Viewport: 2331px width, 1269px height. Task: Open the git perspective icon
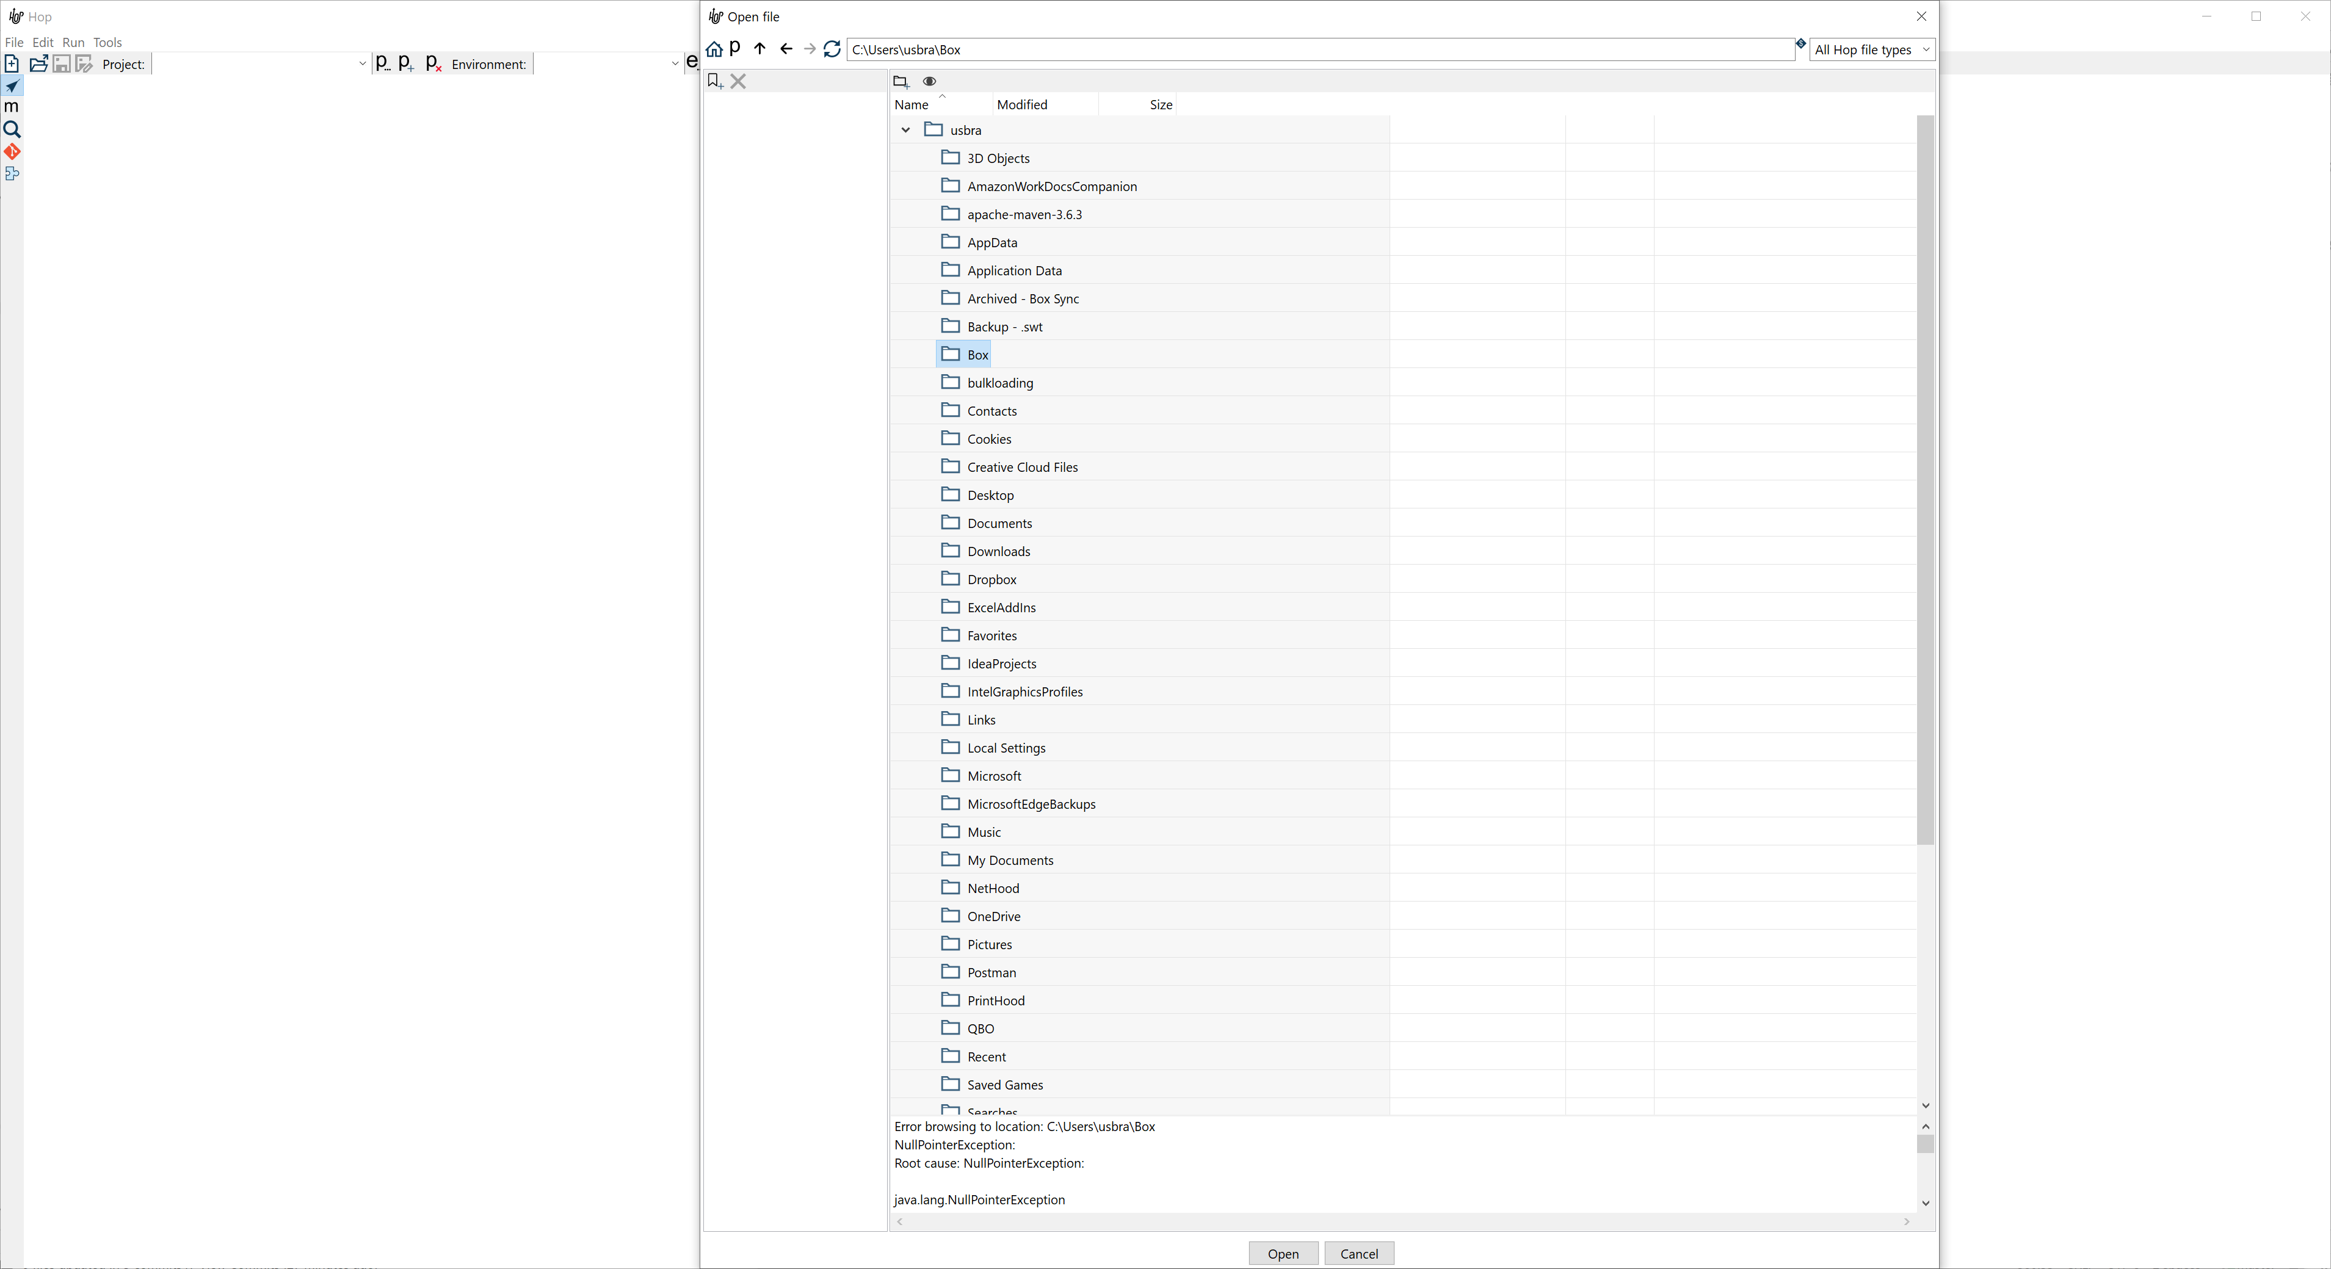(x=12, y=151)
